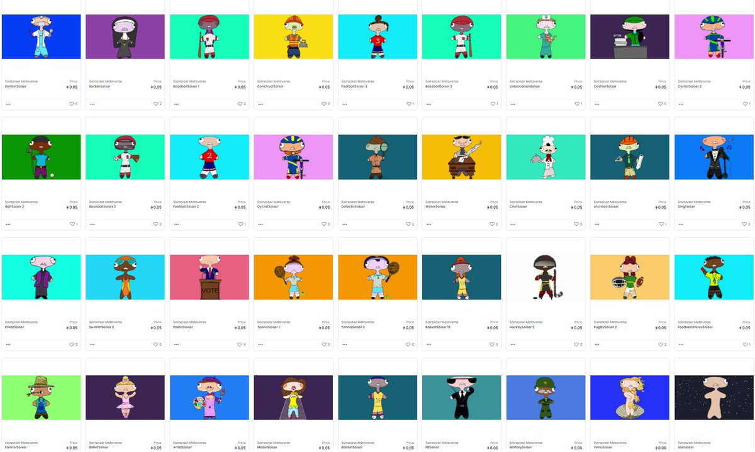Open the ModelSoiser title link
755x452 pixels.
pos(267,448)
